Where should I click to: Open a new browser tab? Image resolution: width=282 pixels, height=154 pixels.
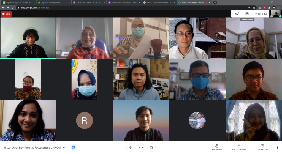[215, 2]
